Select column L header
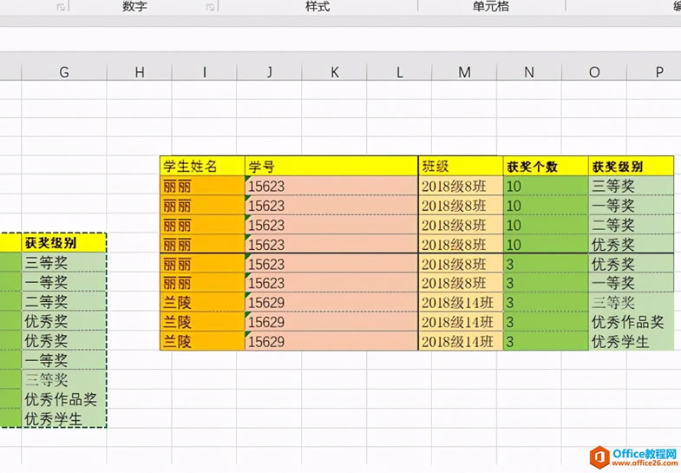This screenshot has width=681, height=473. (399, 72)
